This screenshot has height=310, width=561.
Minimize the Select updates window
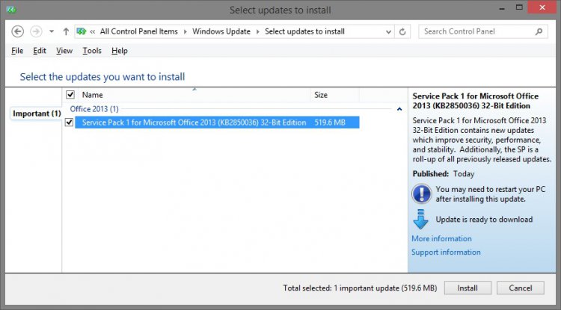[502, 8]
